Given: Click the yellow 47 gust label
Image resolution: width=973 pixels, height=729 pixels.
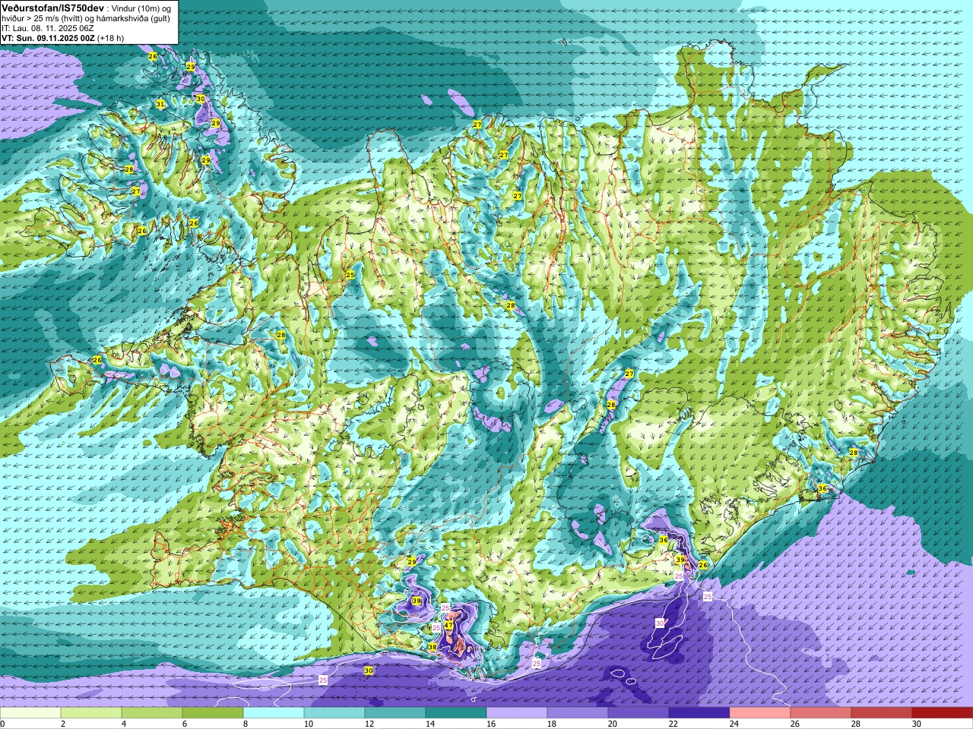Looking at the screenshot, I should 448,626.
